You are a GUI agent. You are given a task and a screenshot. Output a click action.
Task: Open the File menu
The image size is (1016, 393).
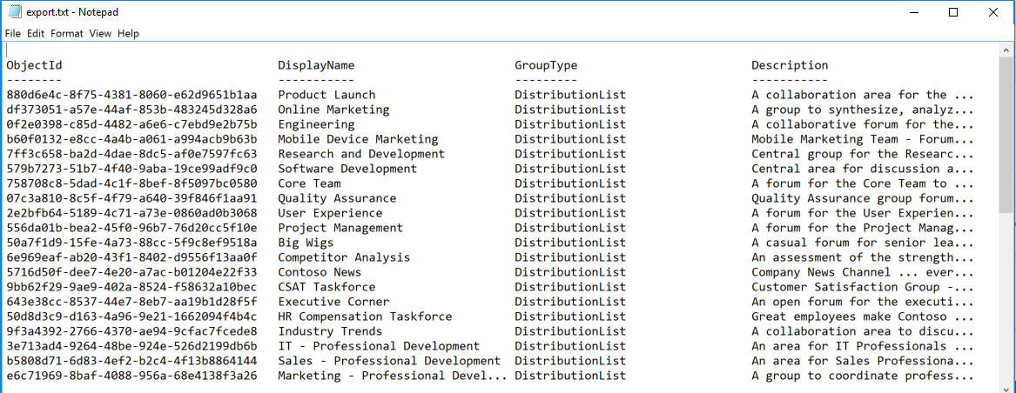tap(13, 33)
